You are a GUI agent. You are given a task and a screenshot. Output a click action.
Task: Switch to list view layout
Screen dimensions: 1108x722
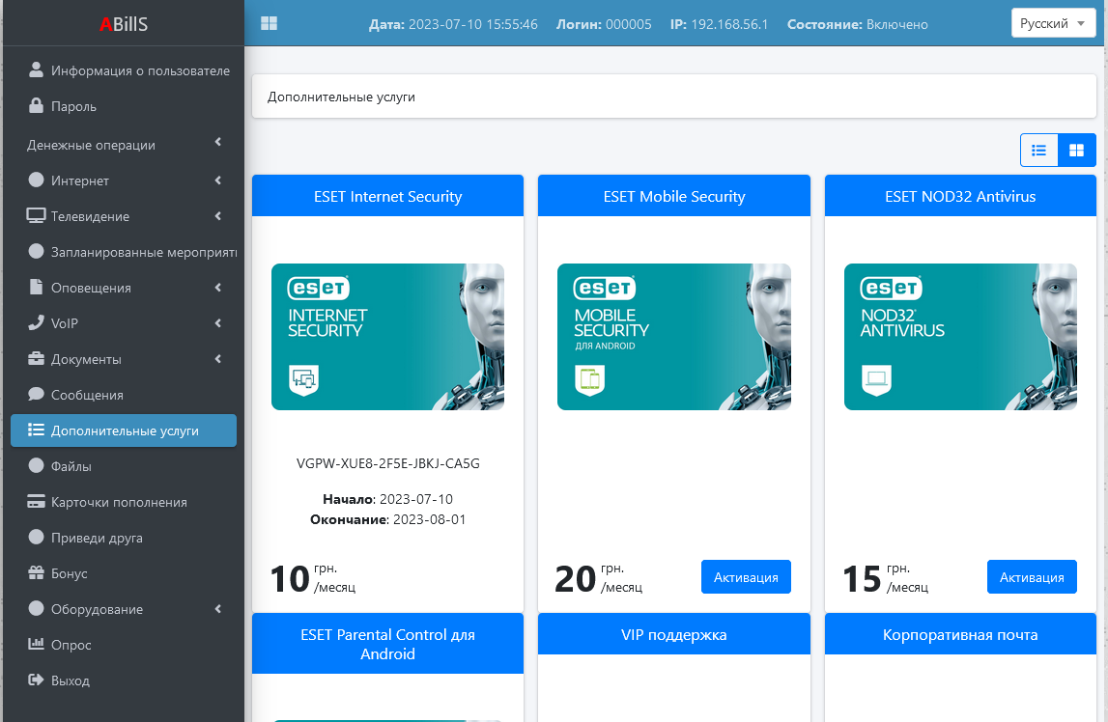click(x=1038, y=151)
